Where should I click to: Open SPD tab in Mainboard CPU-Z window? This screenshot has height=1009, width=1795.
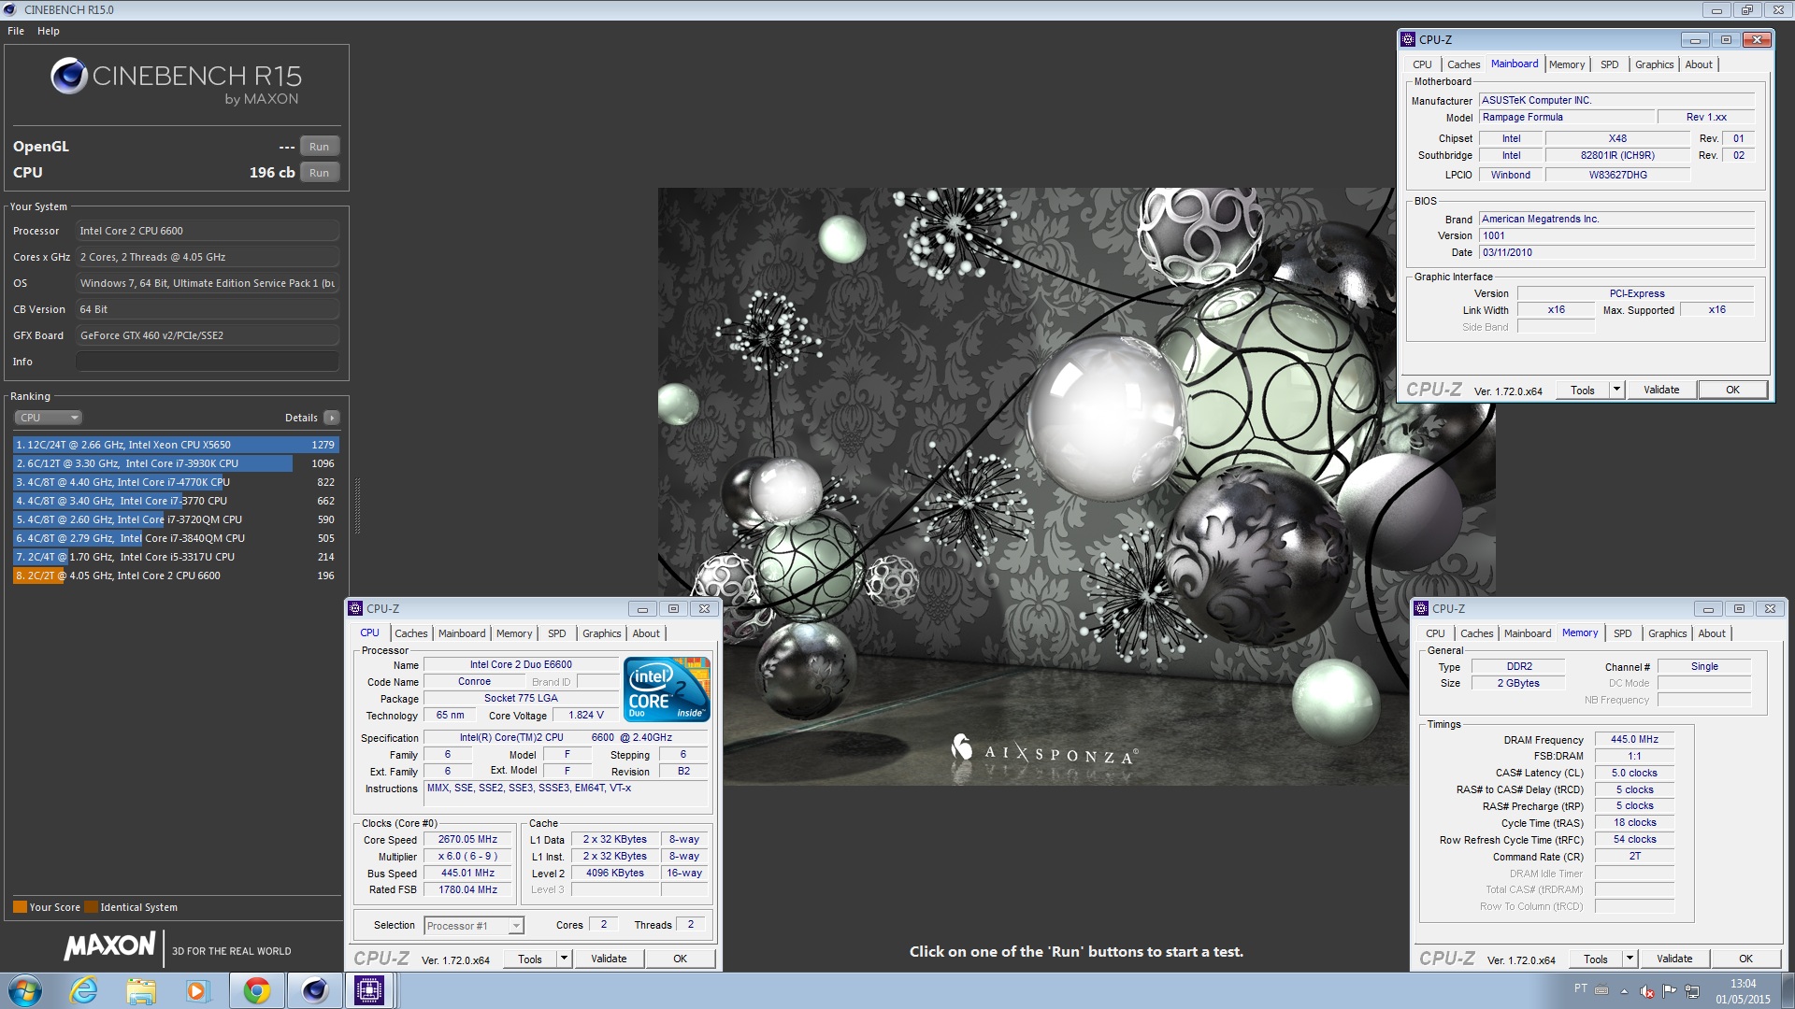point(1610,64)
